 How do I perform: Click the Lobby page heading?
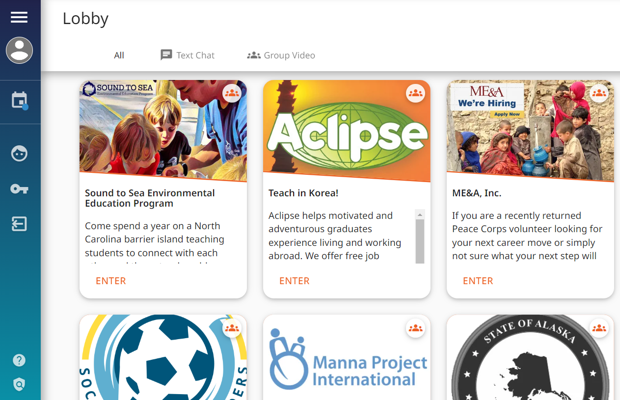click(85, 19)
